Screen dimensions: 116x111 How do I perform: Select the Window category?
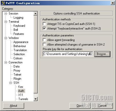[x=14, y=38]
